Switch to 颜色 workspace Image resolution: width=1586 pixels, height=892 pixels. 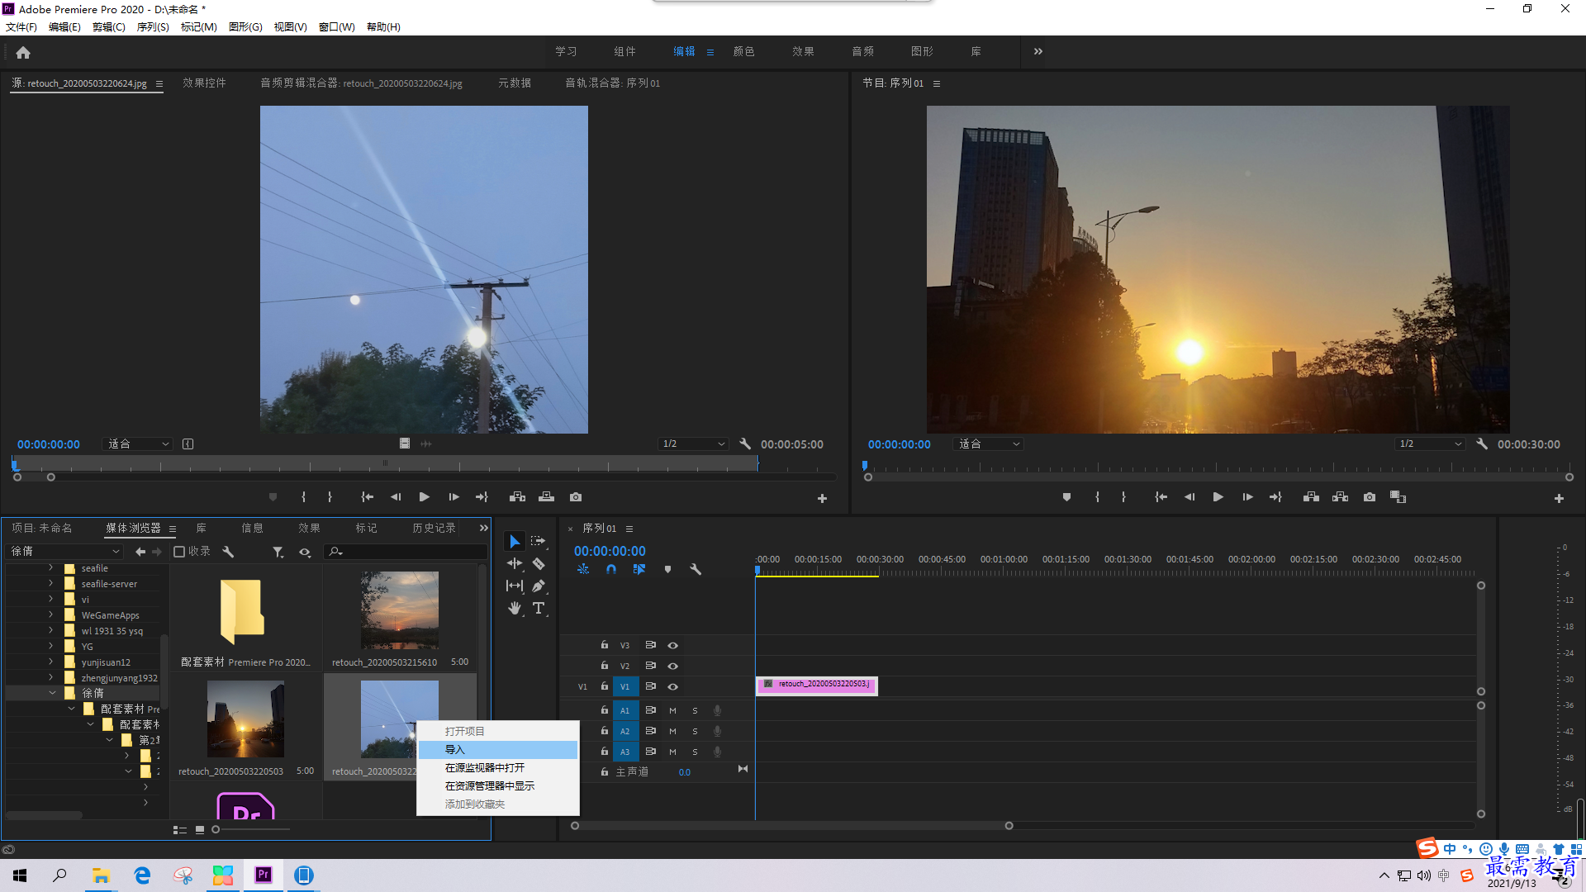click(744, 51)
